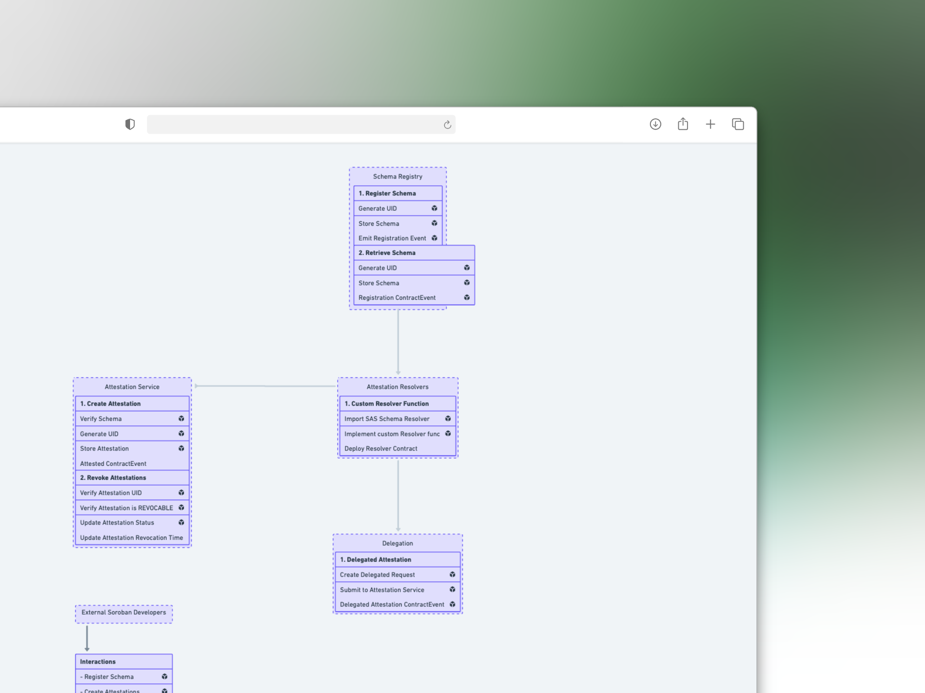Scroll down in the Interactions panel
The height and width of the screenshot is (693, 925).
click(123, 689)
